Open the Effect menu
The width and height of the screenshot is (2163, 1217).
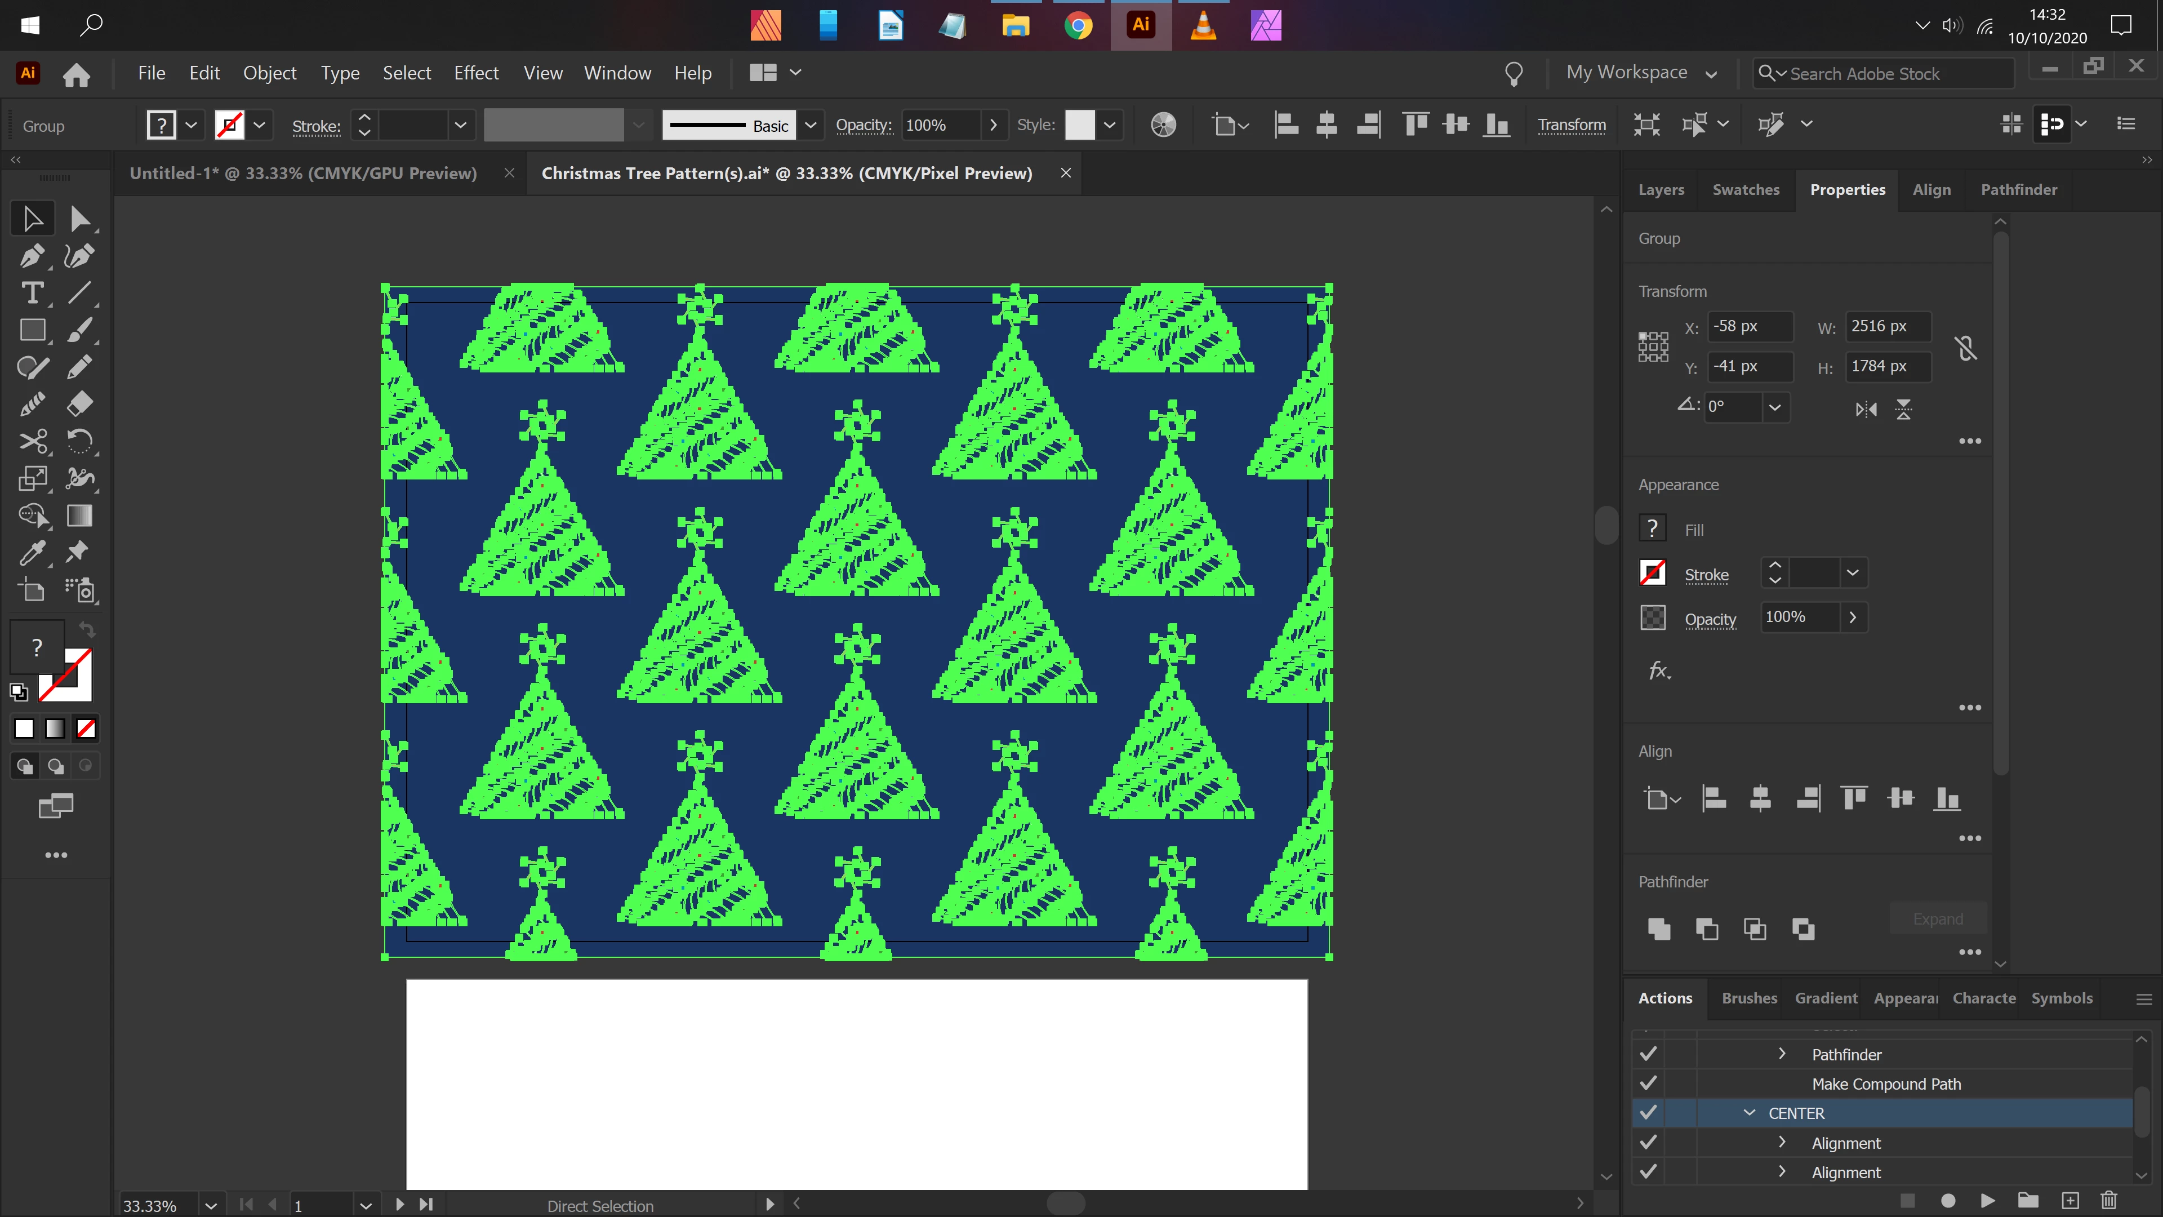pyautogui.click(x=476, y=73)
